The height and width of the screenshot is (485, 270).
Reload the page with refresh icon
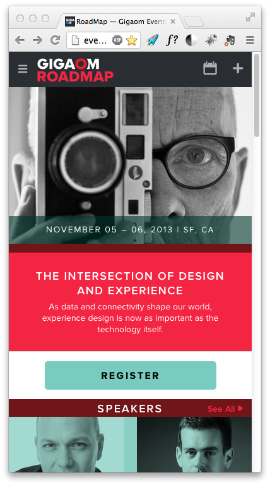coord(56,40)
